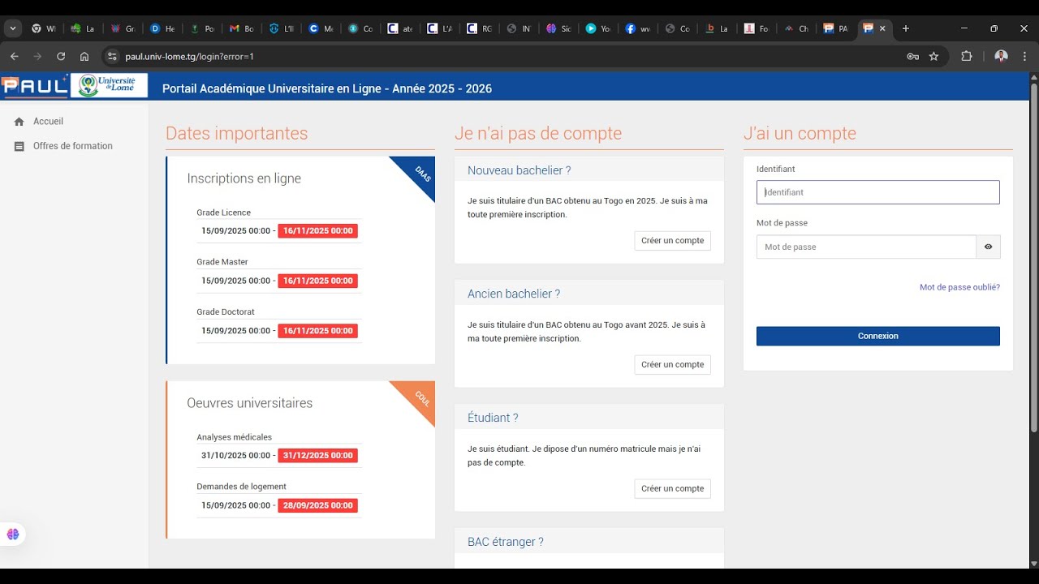Reload the page with the refresh icon
This screenshot has width=1039, height=584.
click(61, 56)
